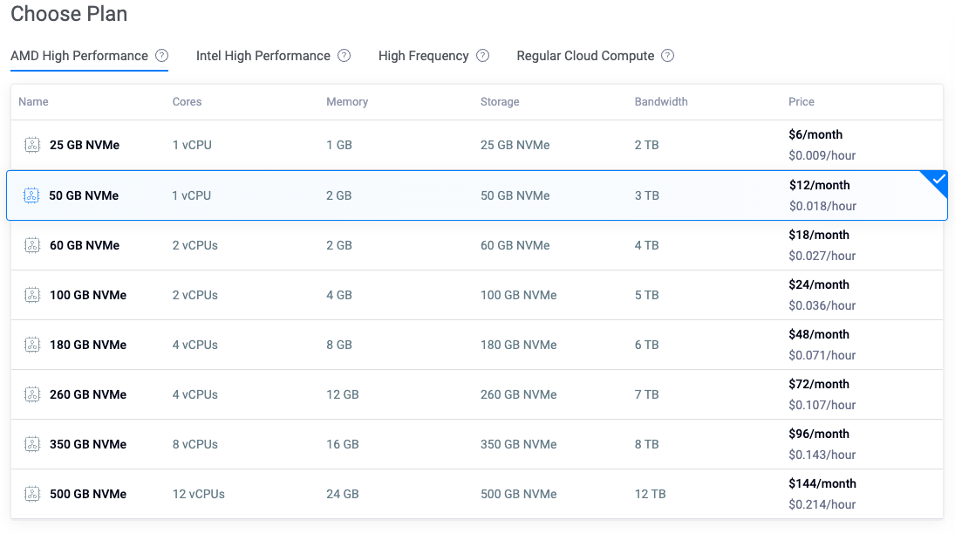Click the help icon next to Regular Cloud Compute
Viewport: 955px width, 534px height.
pyautogui.click(x=667, y=56)
